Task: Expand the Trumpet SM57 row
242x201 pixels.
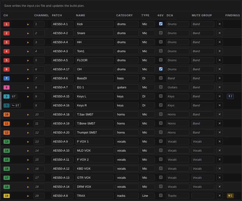Action: click(28, 133)
